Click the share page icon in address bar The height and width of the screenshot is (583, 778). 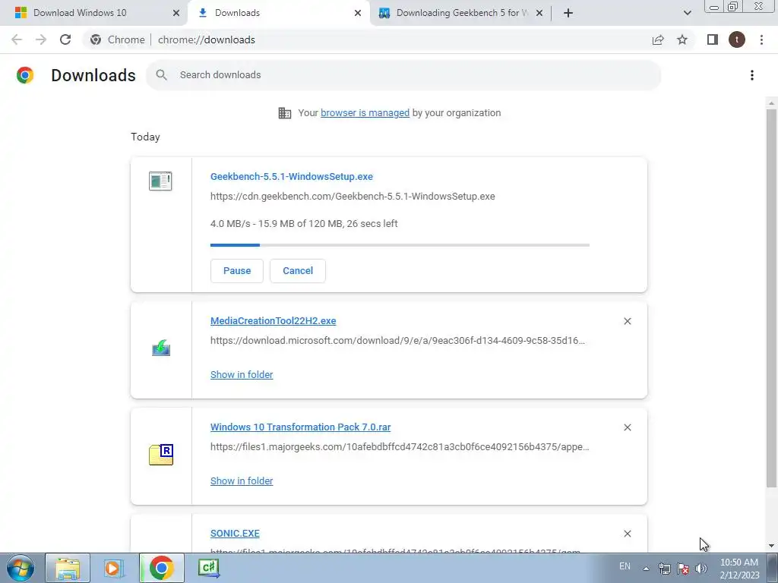coord(658,39)
